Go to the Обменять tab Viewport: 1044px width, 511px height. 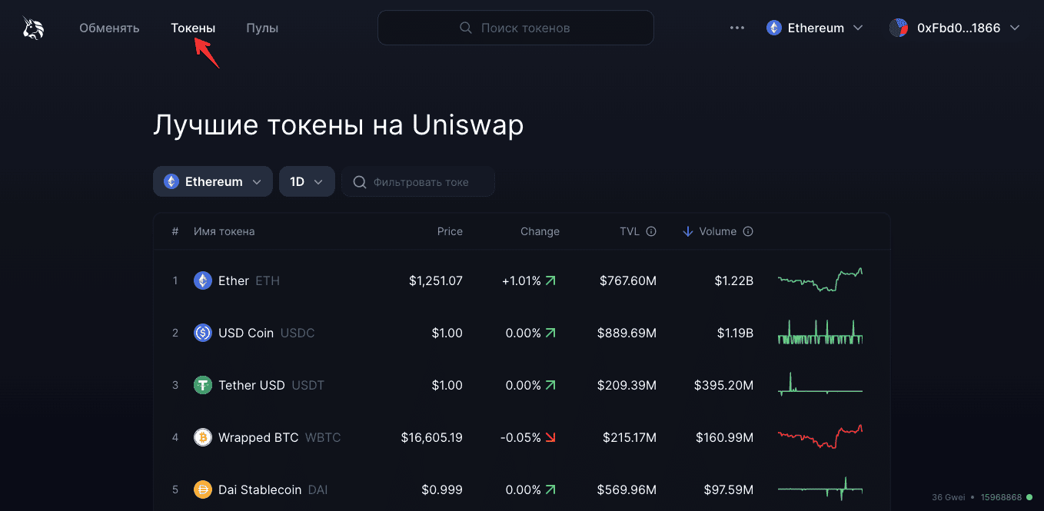(109, 28)
